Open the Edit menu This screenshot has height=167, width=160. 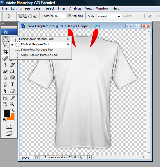[14, 8]
